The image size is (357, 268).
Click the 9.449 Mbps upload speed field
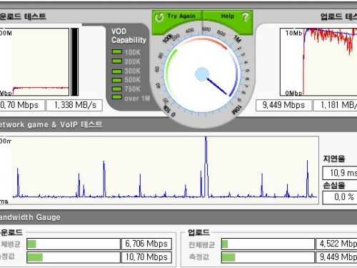point(283,105)
